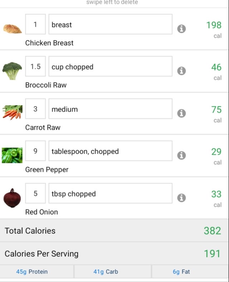Show info for Green Pepper
The image size is (229, 282).
[x=181, y=155]
